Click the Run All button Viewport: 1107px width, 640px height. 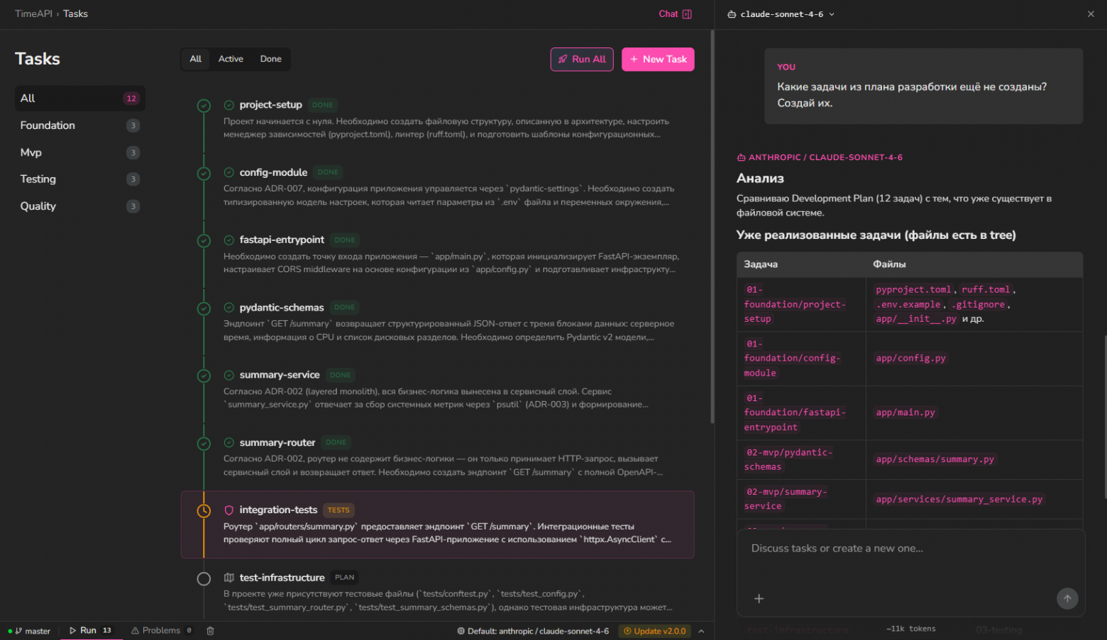point(582,60)
